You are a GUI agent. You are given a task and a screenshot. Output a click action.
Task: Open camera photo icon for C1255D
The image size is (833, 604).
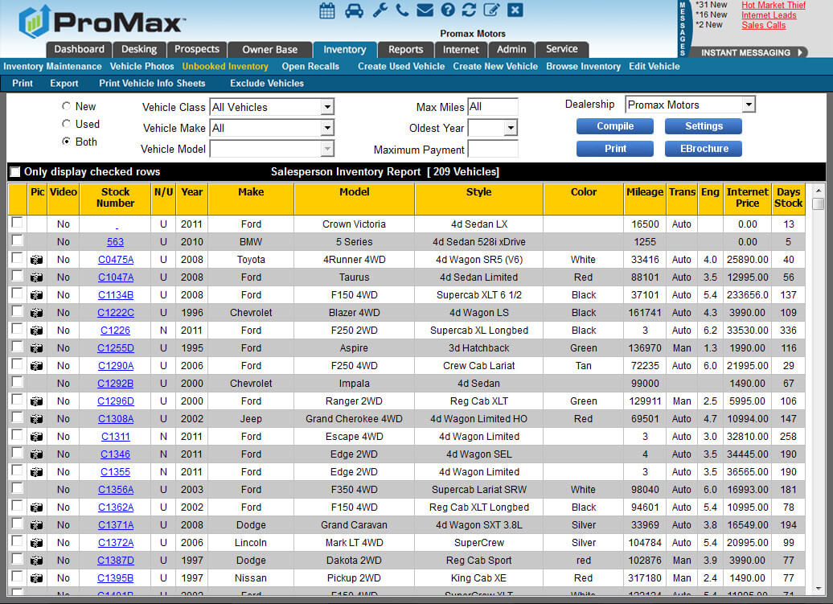coord(36,348)
